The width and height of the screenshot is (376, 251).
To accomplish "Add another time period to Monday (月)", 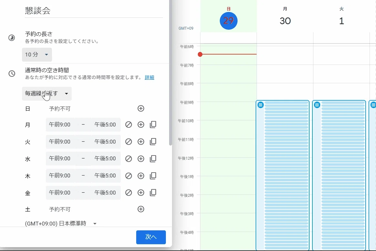I will pos(141,125).
